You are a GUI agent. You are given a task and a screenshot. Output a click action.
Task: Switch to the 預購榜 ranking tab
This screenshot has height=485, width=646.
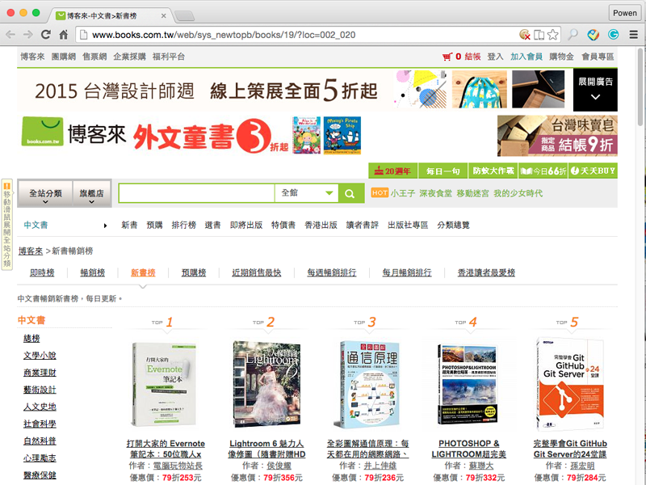tap(194, 272)
